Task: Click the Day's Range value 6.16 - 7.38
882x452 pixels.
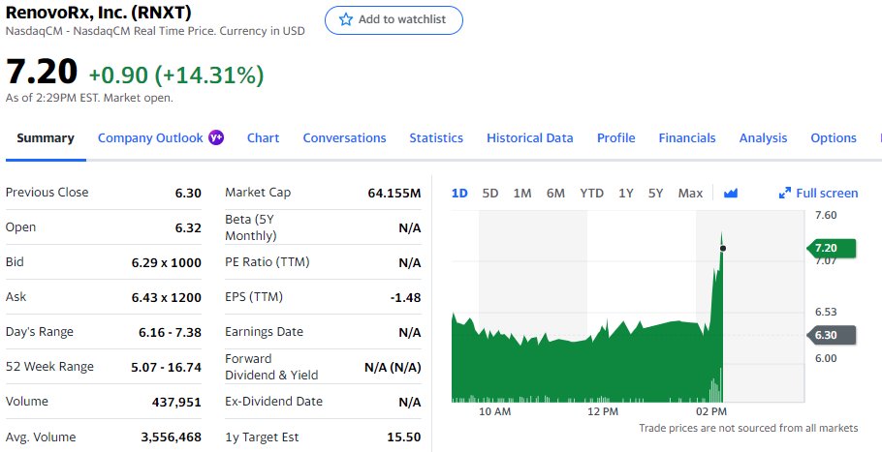Action: coord(170,332)
